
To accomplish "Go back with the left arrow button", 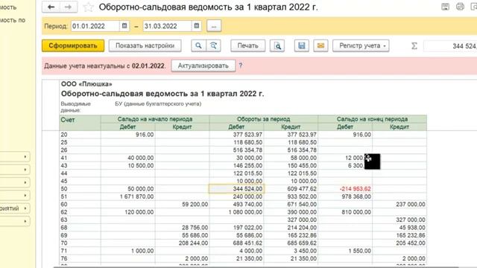I will (x=51, y=7).
